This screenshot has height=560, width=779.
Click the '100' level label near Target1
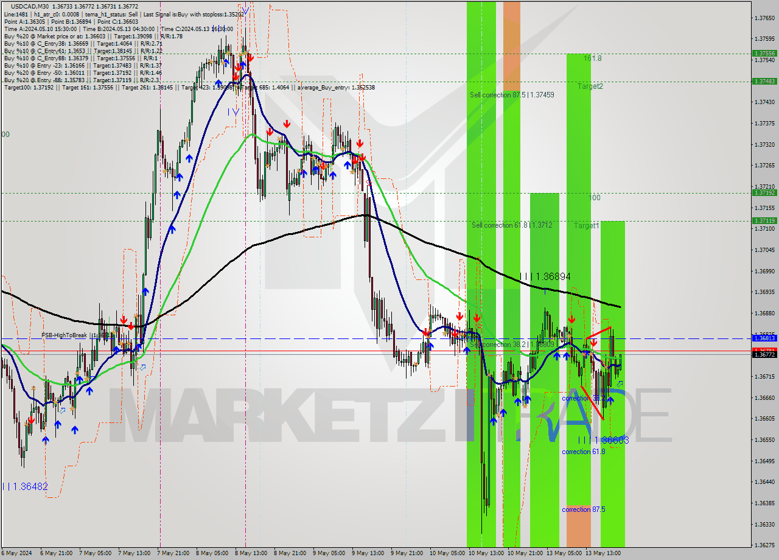[x=595, y=198]
